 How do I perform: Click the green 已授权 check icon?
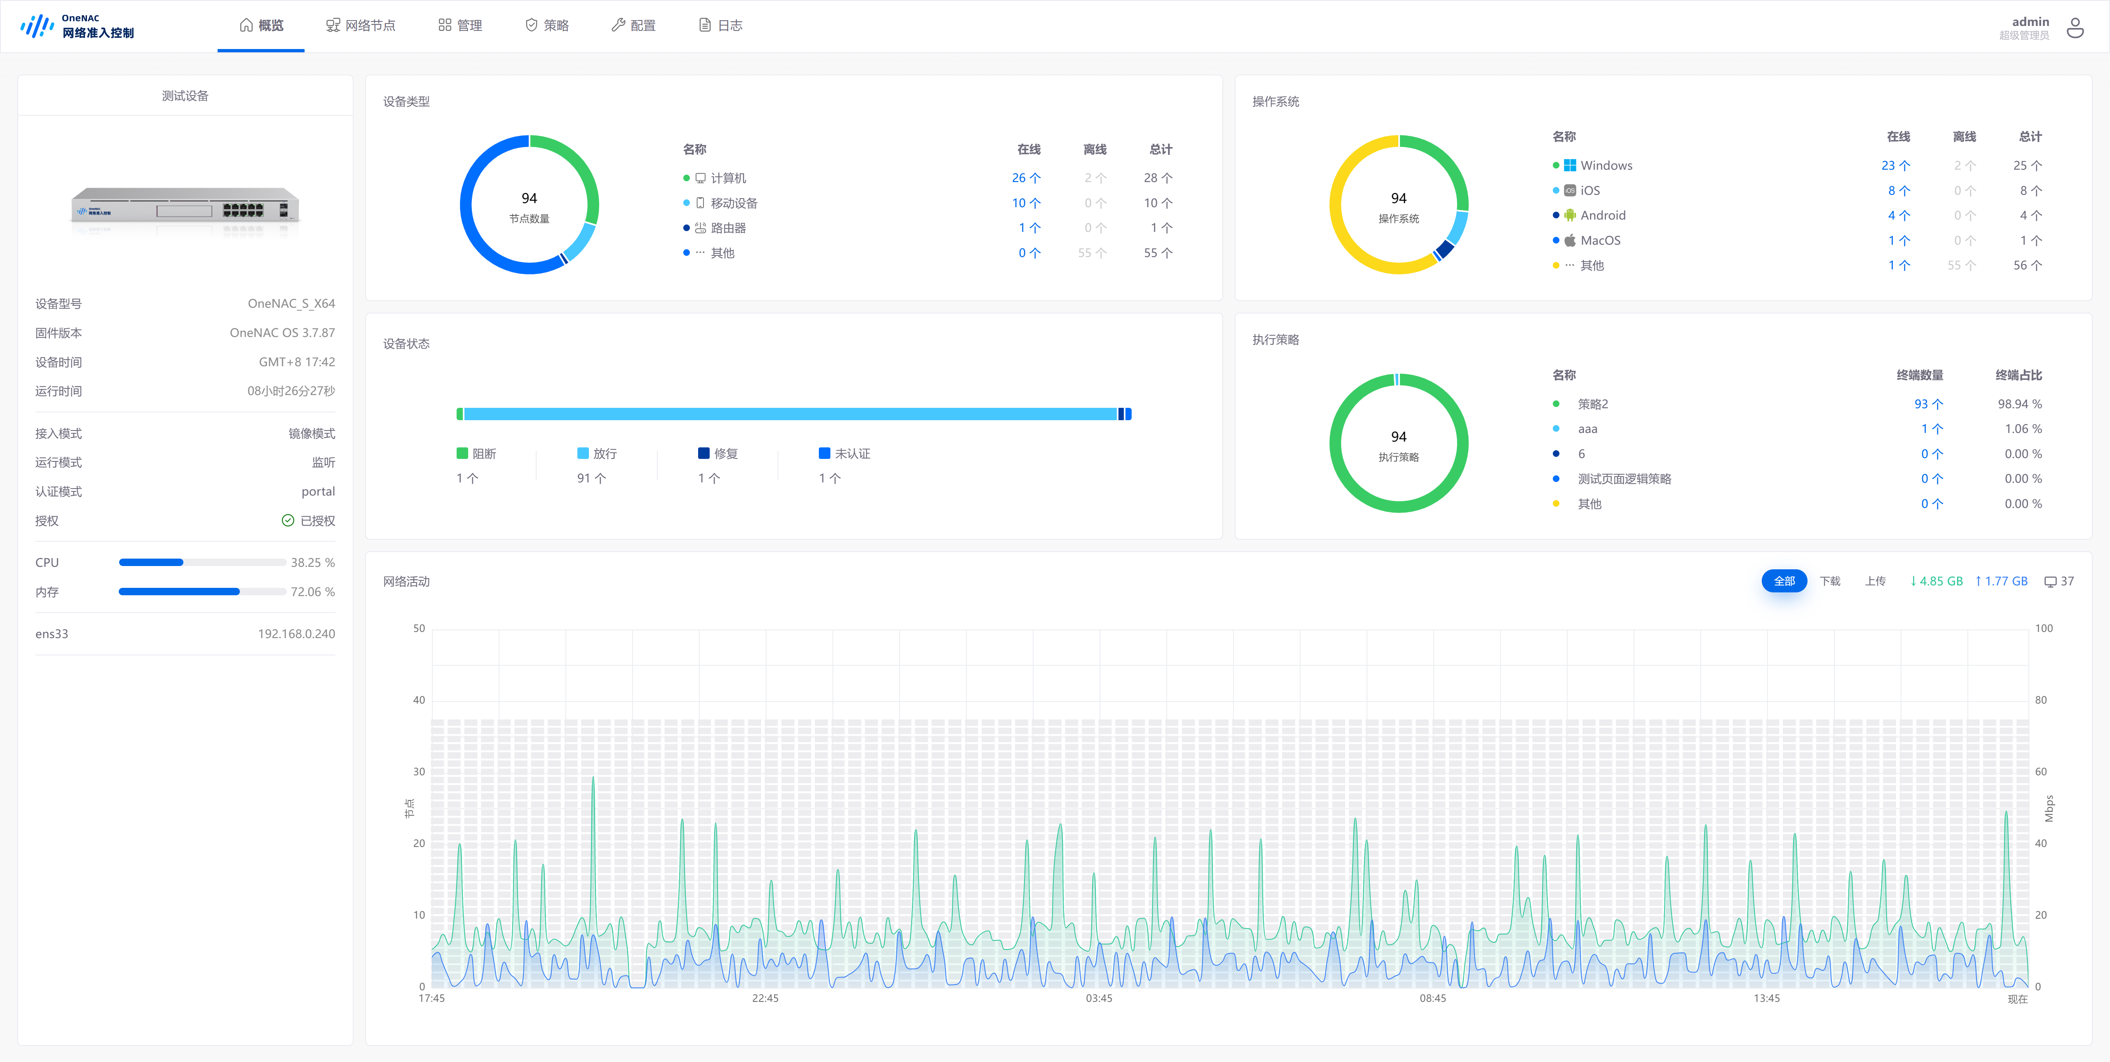[288, 521]
